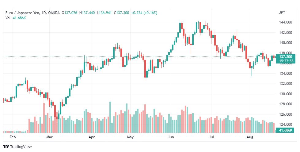Screen dimensions: 300x152
Task: Click the 134.000 price scale label
Action: 286,73
